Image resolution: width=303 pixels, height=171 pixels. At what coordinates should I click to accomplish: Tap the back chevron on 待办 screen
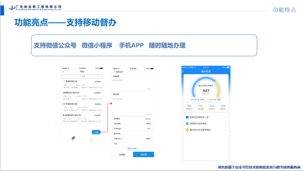coord(63,72)
